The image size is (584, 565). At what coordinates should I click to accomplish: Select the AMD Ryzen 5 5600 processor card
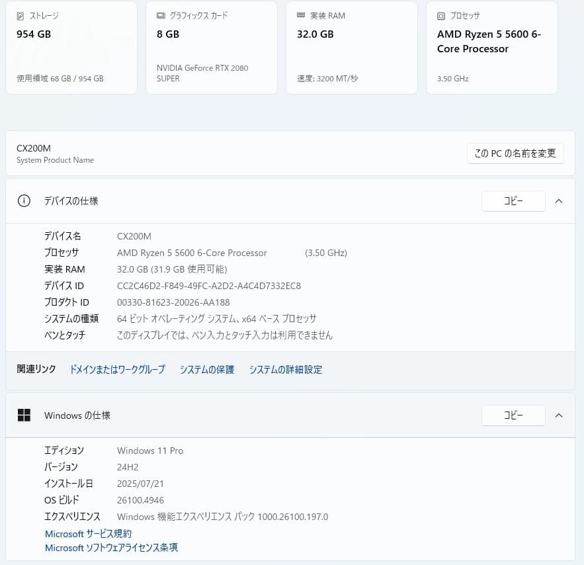click(x=491, y=47)
